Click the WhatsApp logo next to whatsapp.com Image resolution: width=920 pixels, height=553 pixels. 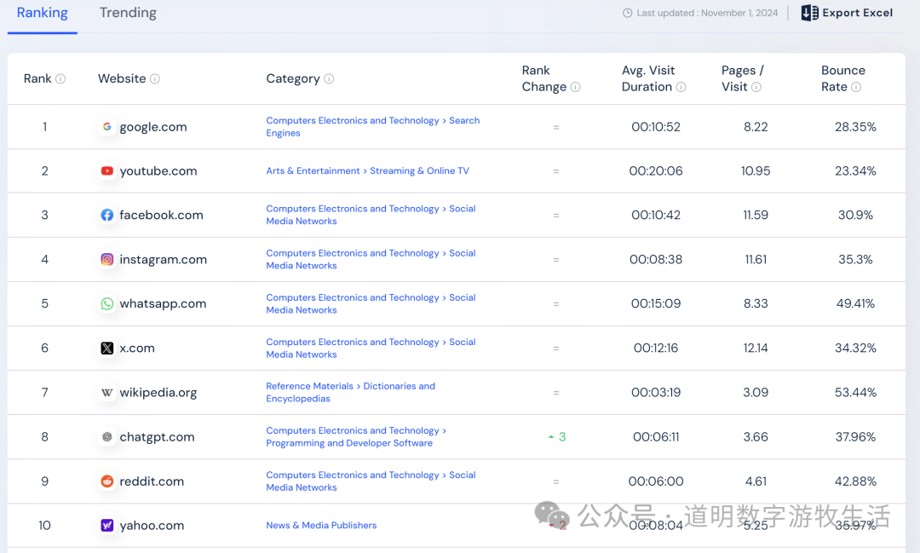pyautogui.click(x=106, y=303)
